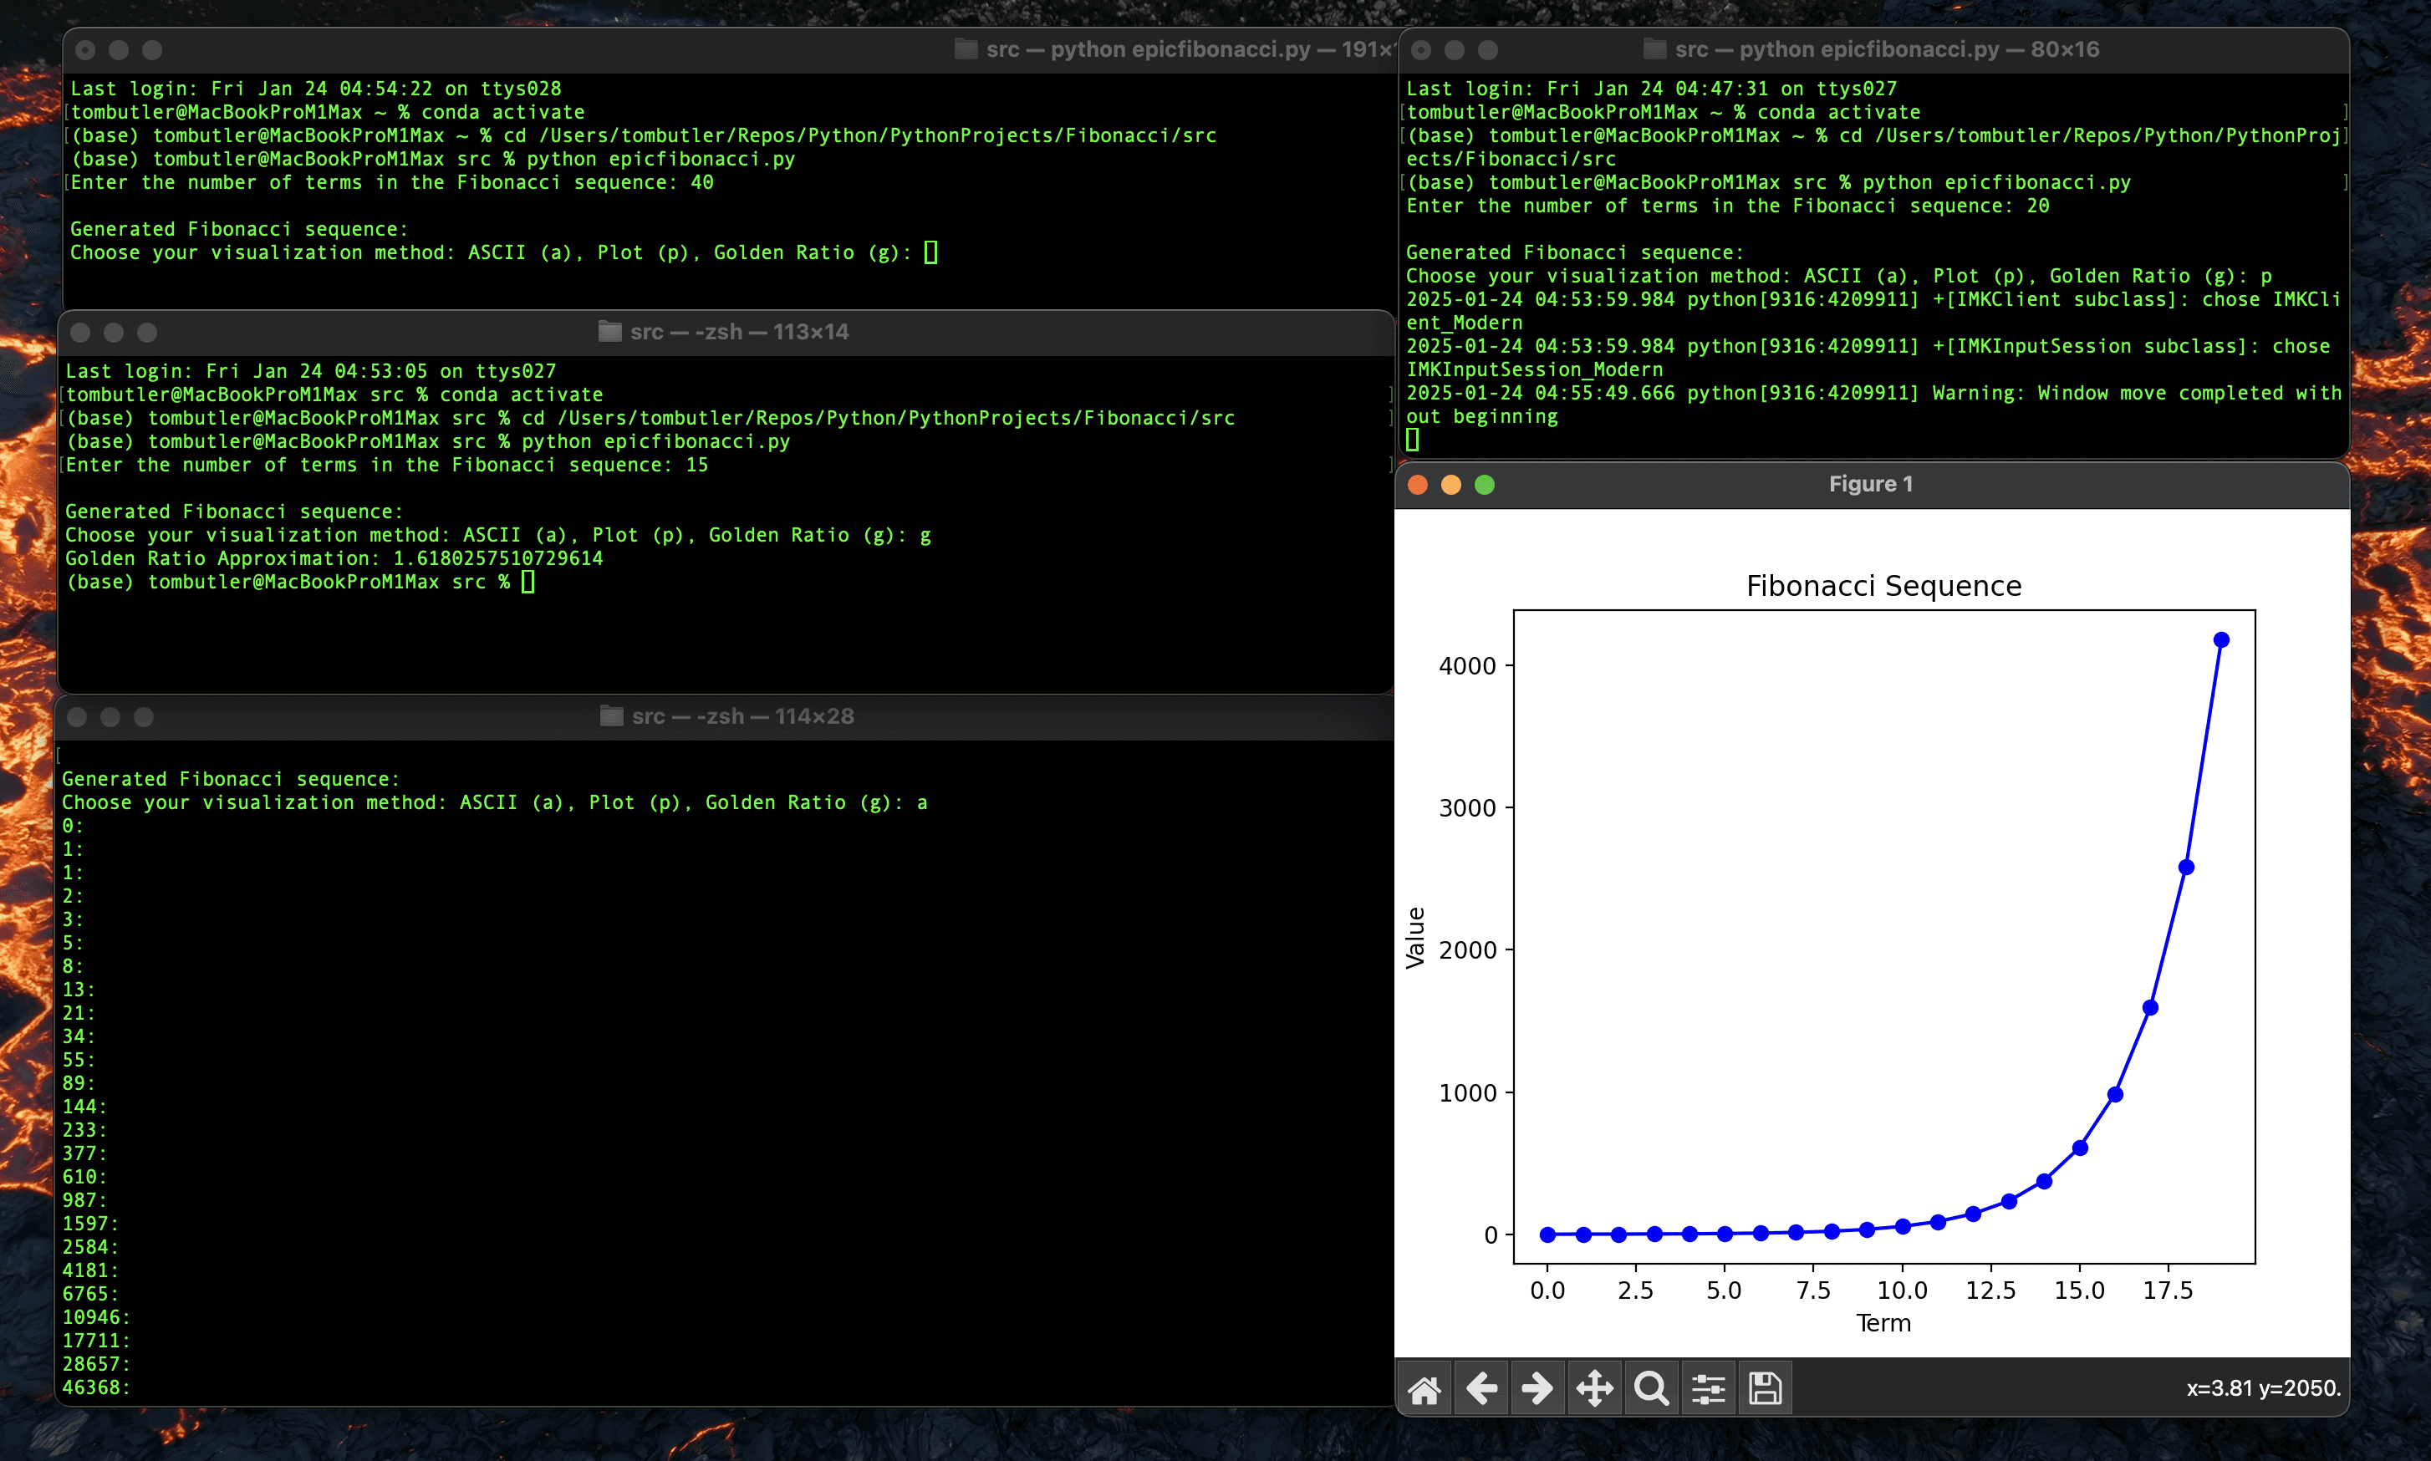Activate the Pan tool on the figure toolbar
Viewport: 2431px width, 1461px height.
(1594, 1387)
